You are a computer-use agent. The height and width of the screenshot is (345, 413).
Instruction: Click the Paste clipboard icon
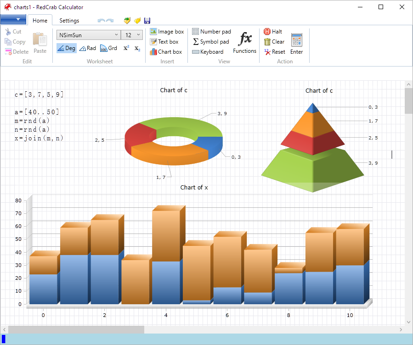(x=40, y=39)
